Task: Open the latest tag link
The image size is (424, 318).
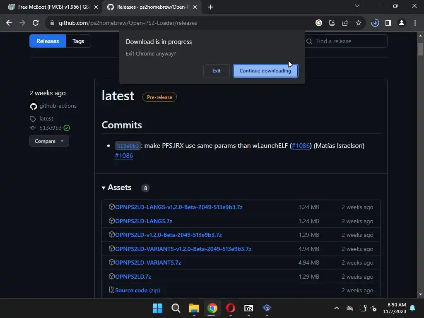Action: (46, 118)
